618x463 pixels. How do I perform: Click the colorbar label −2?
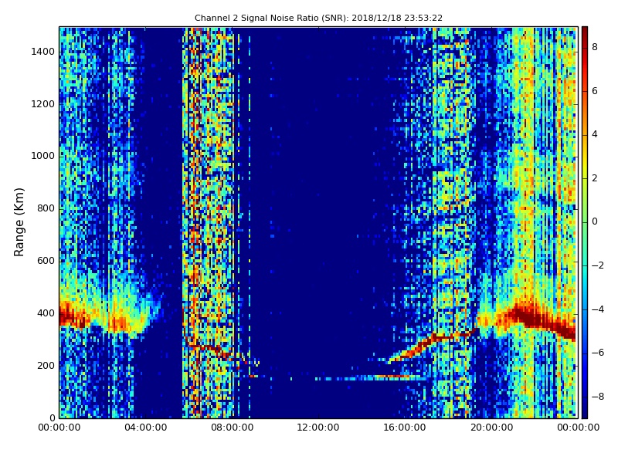tap(597, 265)
